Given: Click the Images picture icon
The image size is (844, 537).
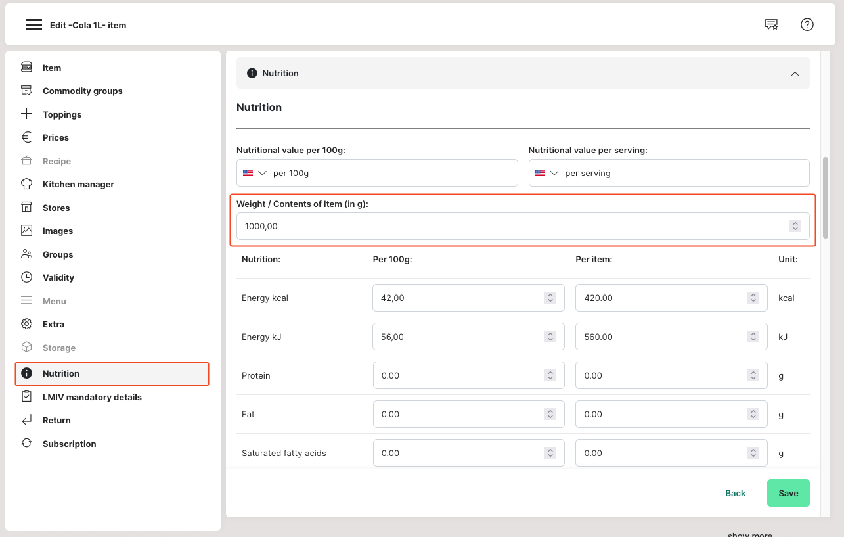Looking at the screenshot, I should (26, 231).
